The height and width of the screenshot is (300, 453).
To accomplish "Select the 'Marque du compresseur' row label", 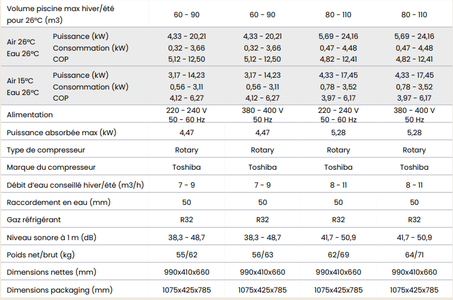I will 51,167.
